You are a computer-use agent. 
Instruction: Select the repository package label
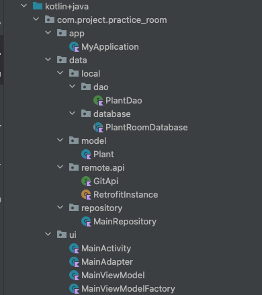(x=101, y=208)
